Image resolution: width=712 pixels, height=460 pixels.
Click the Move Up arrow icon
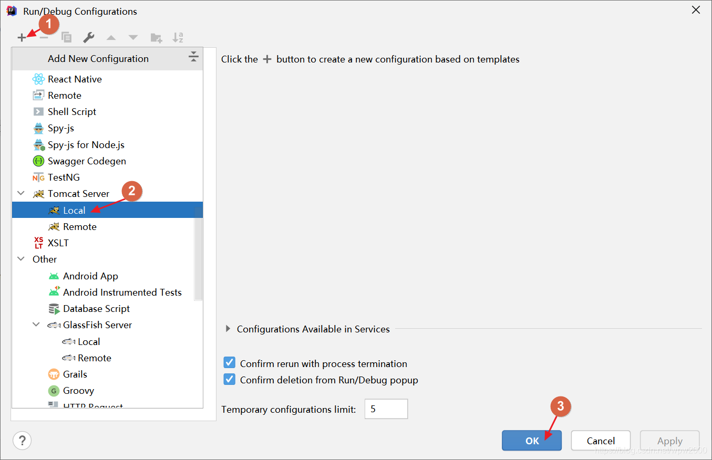click(111, 37)
